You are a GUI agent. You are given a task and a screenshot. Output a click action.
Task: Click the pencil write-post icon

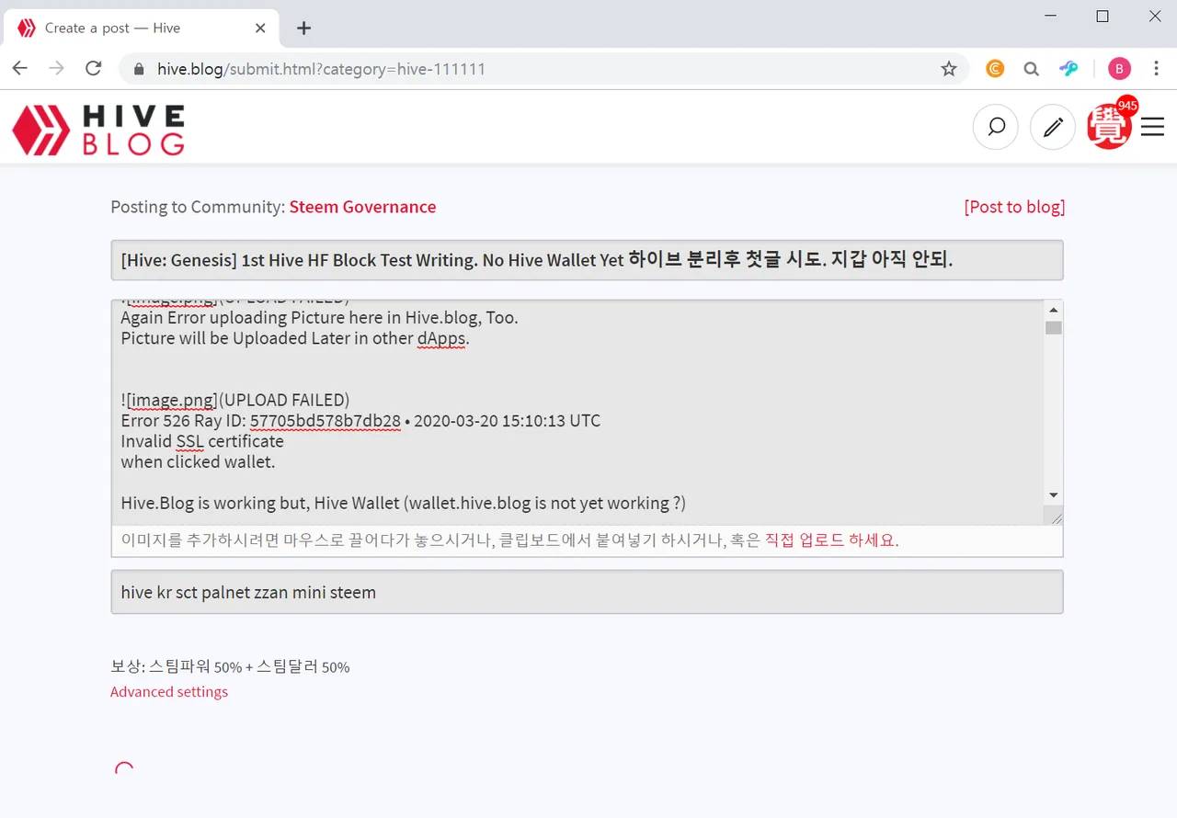(x=1053, y=127)
